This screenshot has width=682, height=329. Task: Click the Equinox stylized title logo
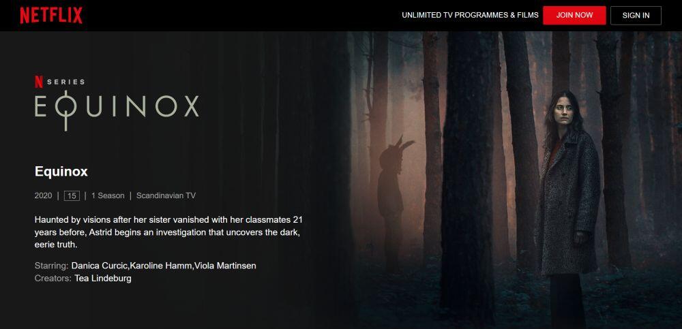pos(117,110)
